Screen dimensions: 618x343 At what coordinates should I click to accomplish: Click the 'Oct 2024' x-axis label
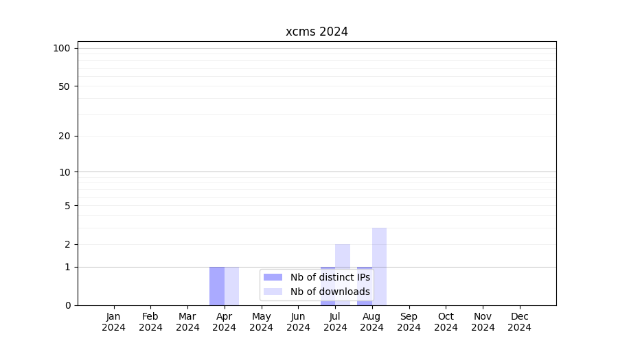coord(446,322)
